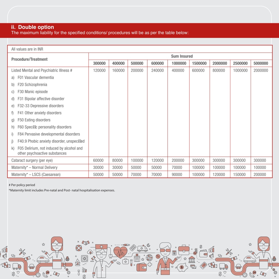Image resolution: width=279 pixels, height=279 pixels.
Task: Click the 5000000 sum insured column header
Action: tap(261, 63)
